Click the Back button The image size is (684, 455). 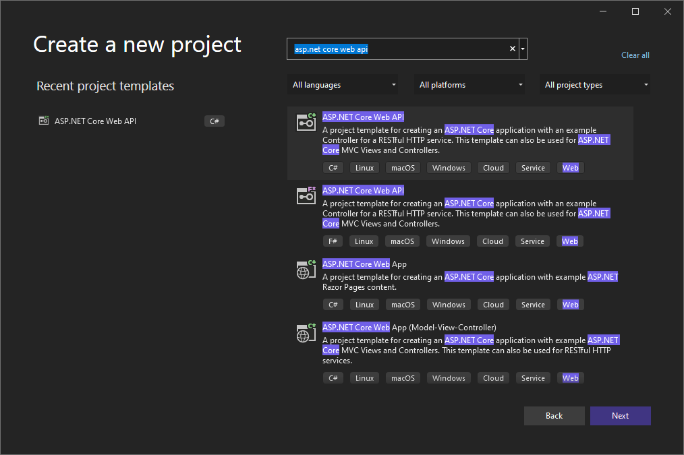[554, 415]
